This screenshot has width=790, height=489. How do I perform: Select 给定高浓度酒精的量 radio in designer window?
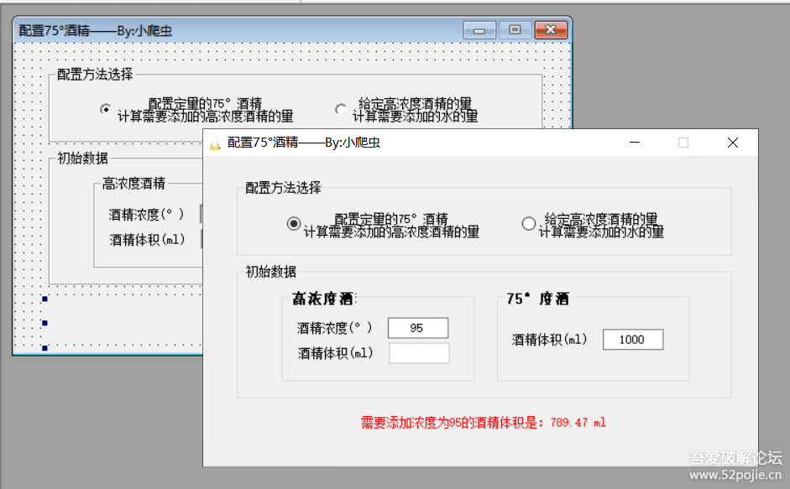[x=341, y=109]
